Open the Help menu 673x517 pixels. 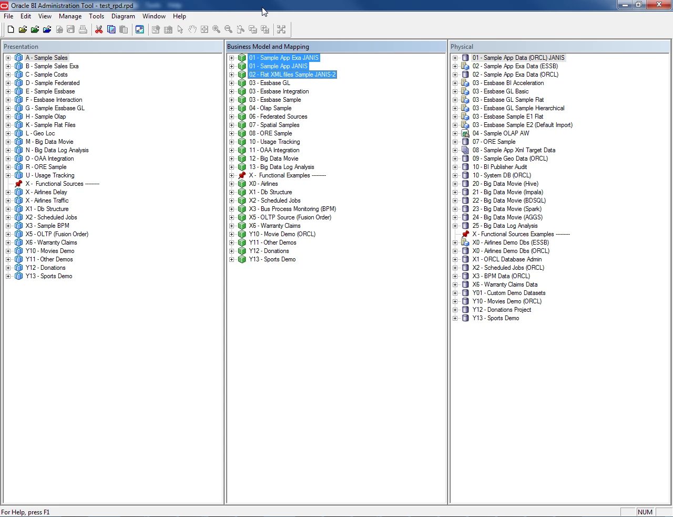pyautogui.click(x=179, y=16)
